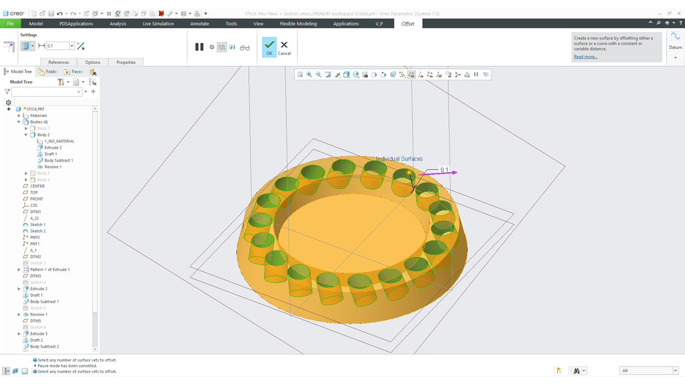Click the offset value input field
The height and width of the screenshot is (385, 685).
coord(58,46)
